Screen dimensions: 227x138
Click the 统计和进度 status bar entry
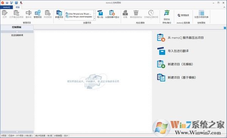coord(44,136)
